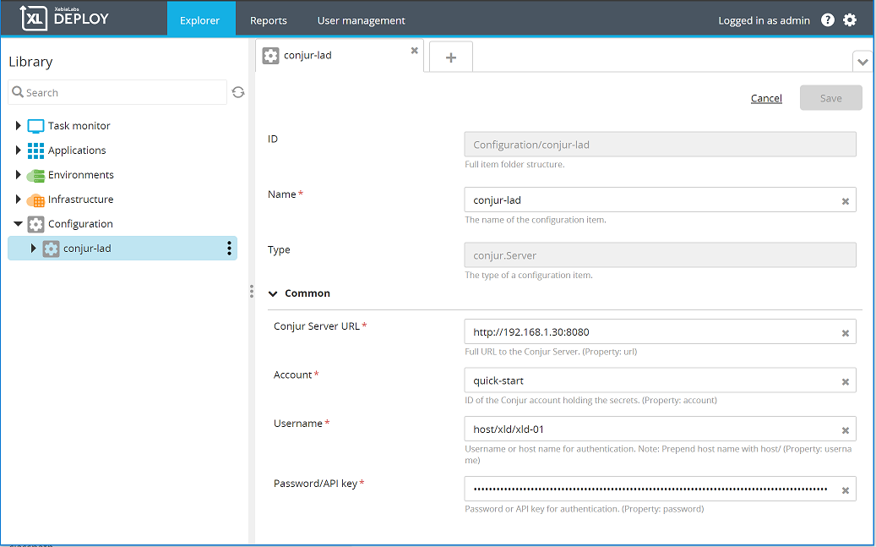Click Cancel link
The width and height of the screenshot is (876, 547).
766,98
